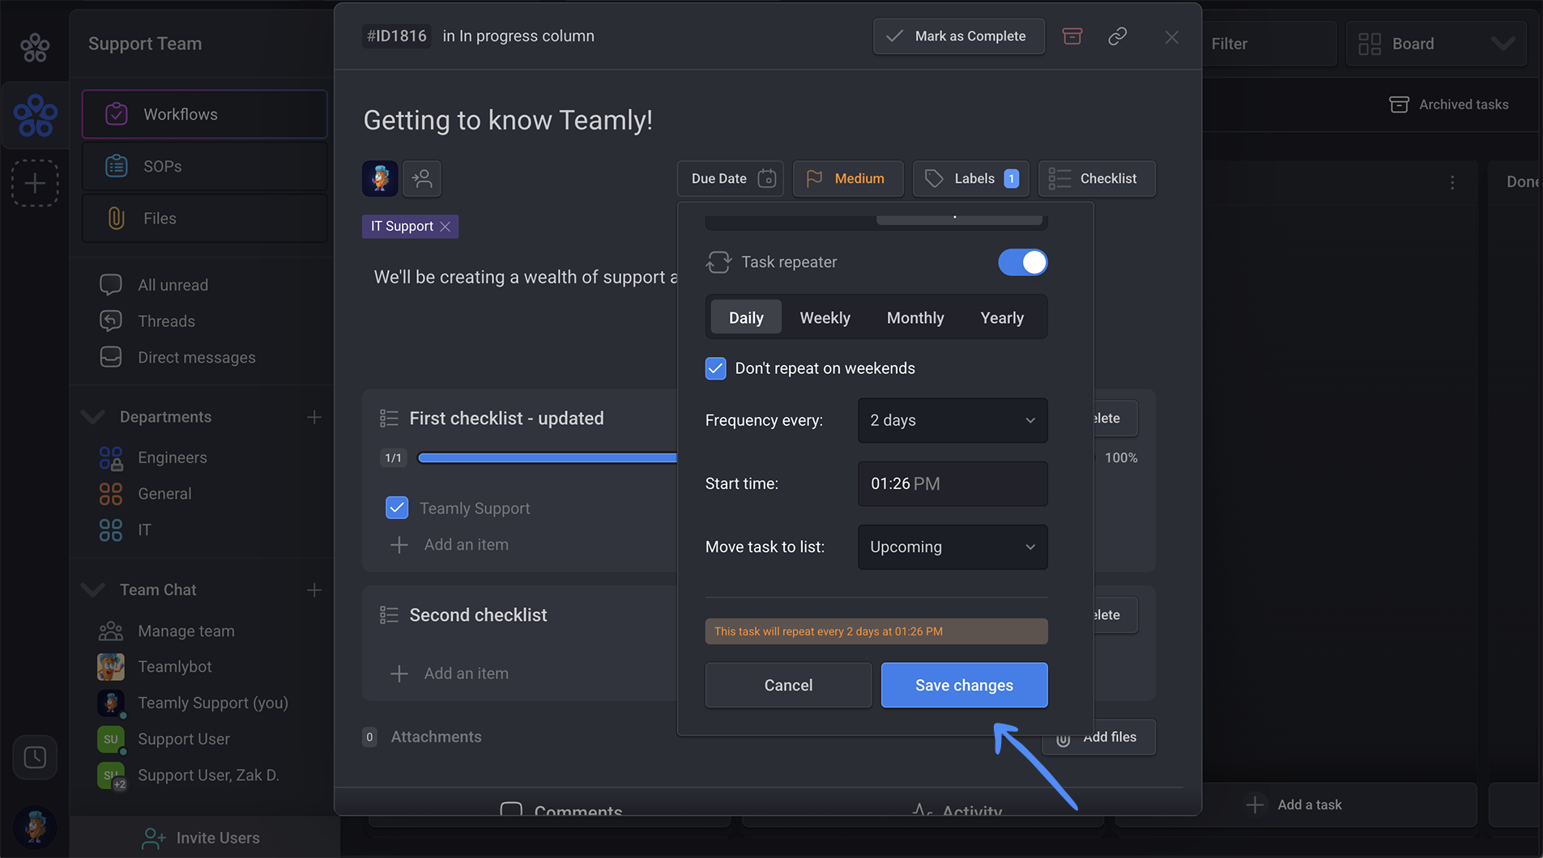Viewport: 1543px width, 858px height.
Task: Select the Support Team workspace icon
Action: click(x=35, y=115)
